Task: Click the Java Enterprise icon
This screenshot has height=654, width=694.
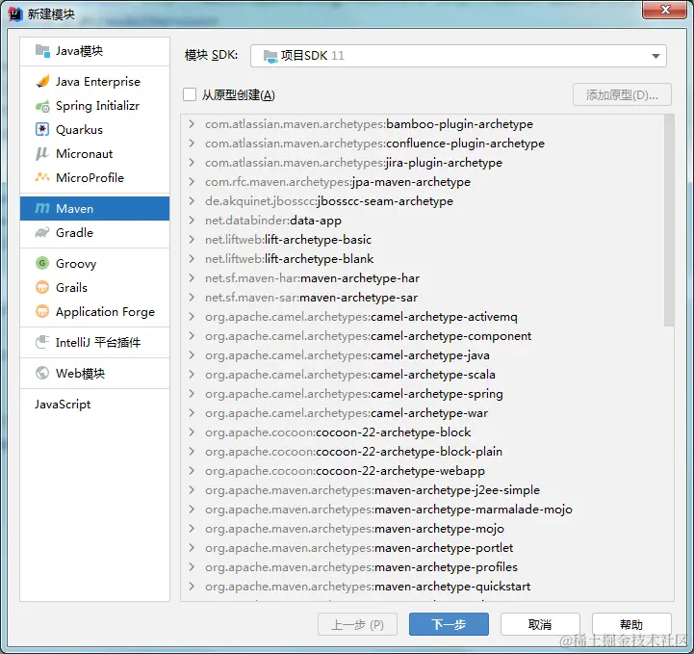Action: coord(42,82)
